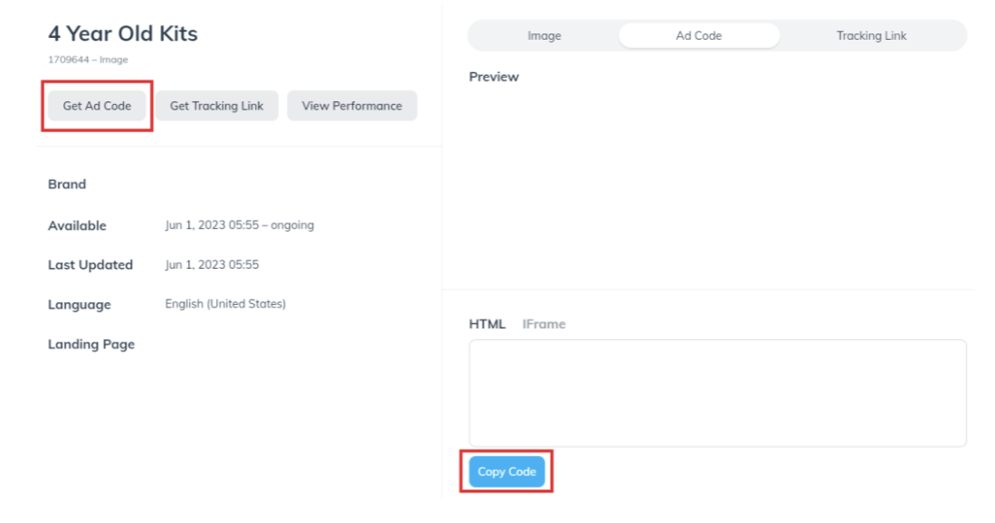Click the Language field label
Image resolution: width=995 pixels, height=523 pixels.
(80, 305)
